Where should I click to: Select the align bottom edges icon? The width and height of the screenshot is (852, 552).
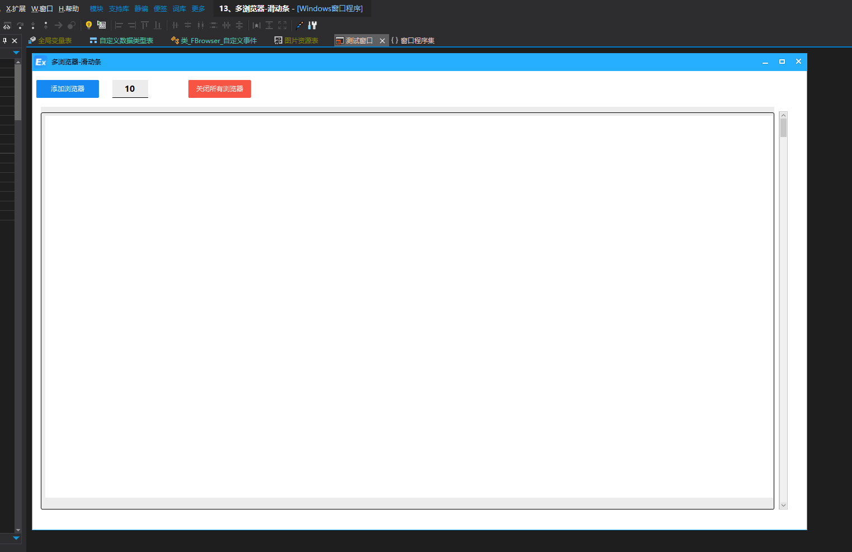[158, 25]
